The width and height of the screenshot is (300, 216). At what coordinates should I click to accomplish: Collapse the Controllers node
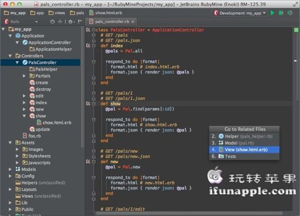10,56
